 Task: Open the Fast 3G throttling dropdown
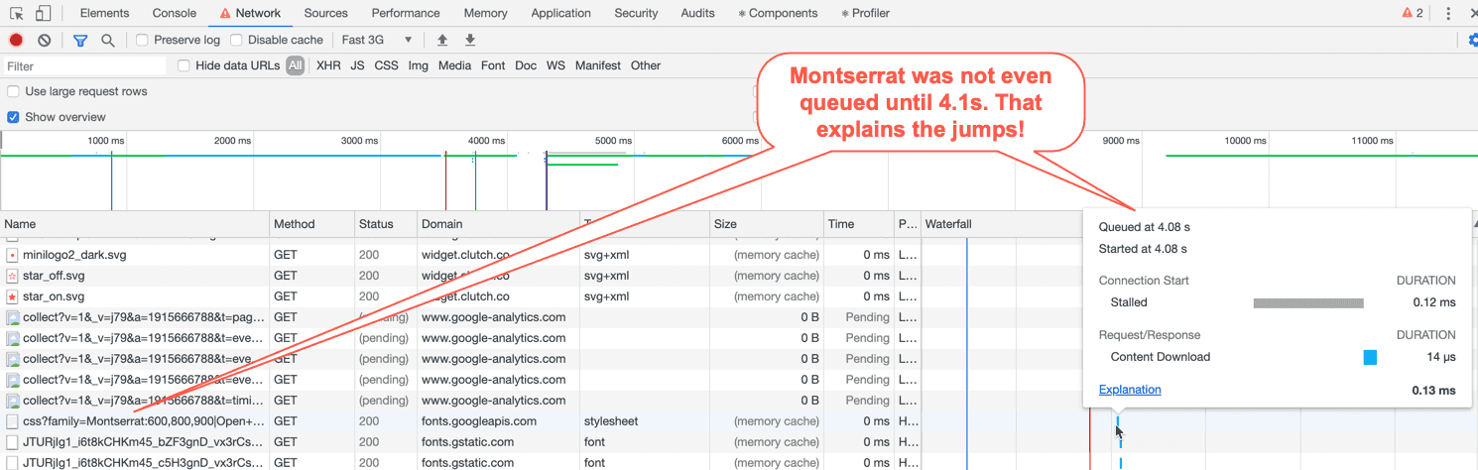[x=377, y=40]
